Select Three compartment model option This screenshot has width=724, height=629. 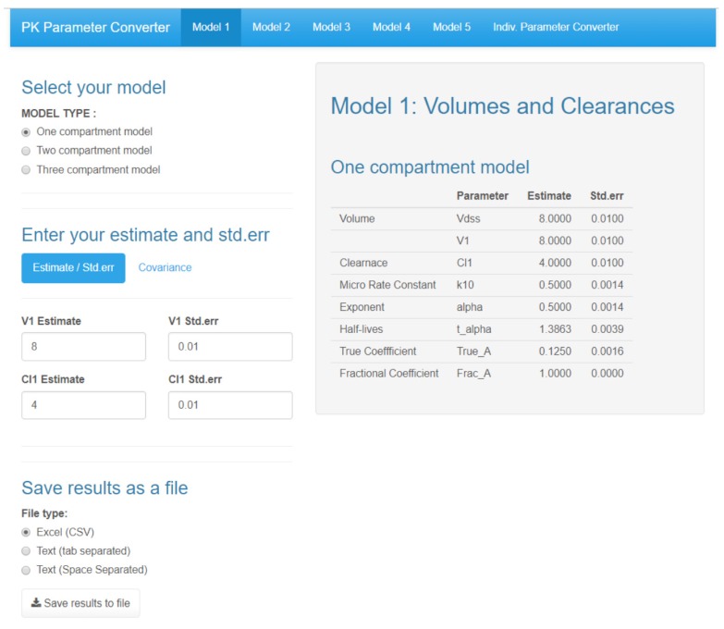[27, 170]
